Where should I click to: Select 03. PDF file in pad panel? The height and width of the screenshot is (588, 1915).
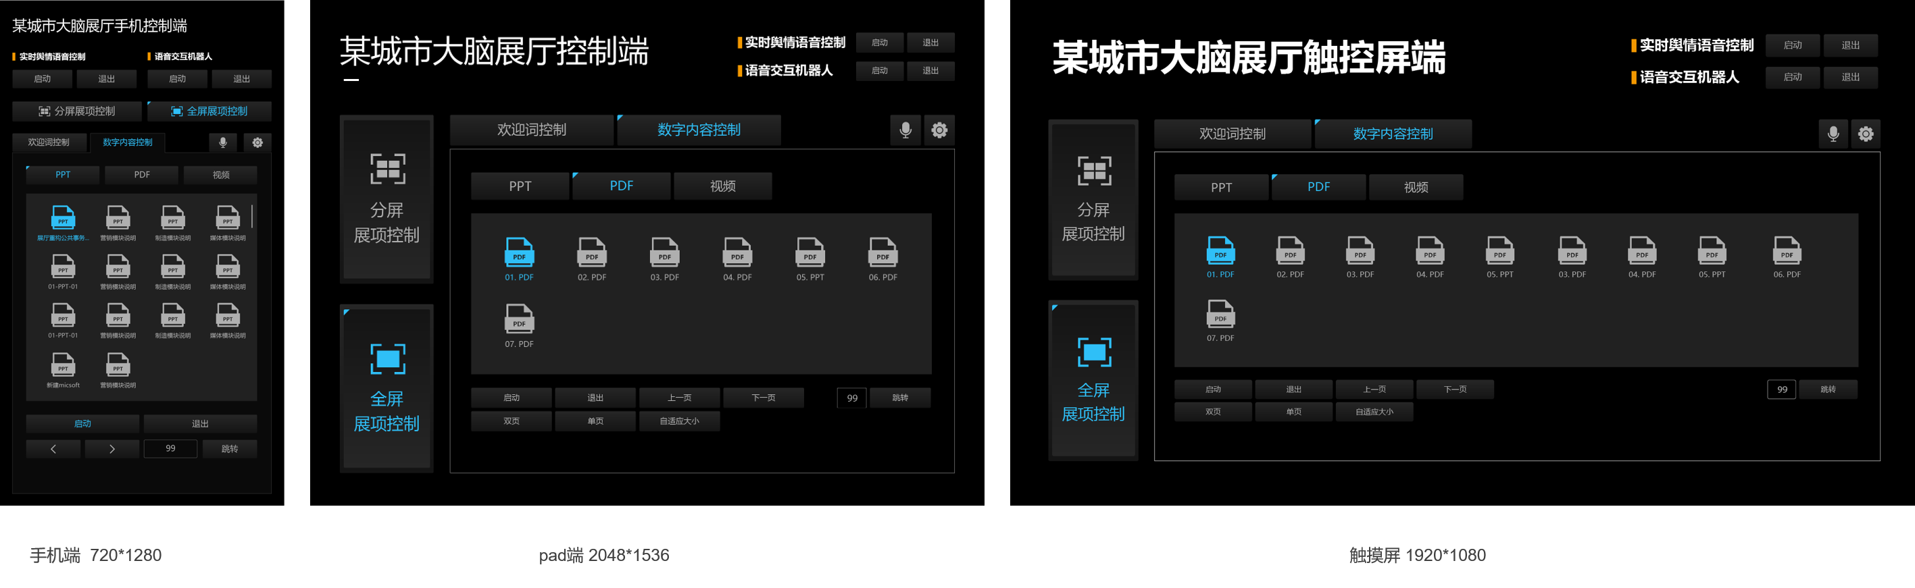[665, 259]
